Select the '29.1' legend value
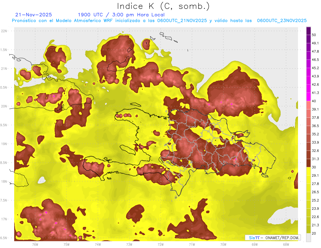Screen dimensions: 321x248 [x=316, y=175]
